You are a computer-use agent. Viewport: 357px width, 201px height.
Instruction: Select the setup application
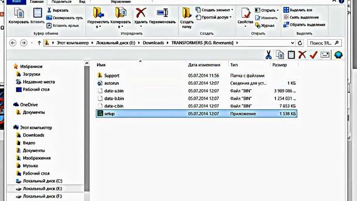[x=196, y=113]
